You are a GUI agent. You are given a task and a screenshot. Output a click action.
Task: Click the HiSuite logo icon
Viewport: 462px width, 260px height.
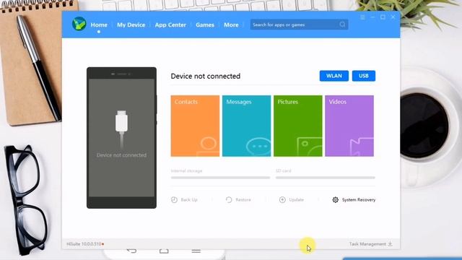79,24
